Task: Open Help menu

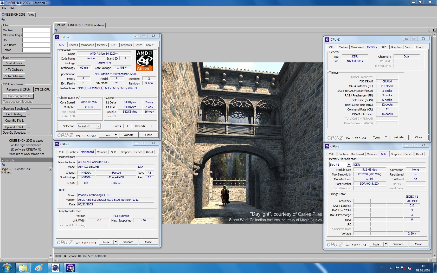Action: pyautogui.click(x=12, y=8)
